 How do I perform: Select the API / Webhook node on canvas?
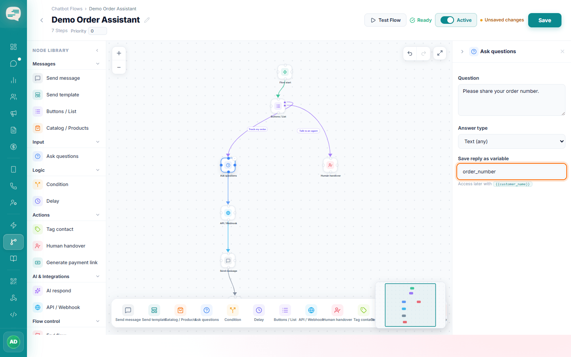click(228, 213)
